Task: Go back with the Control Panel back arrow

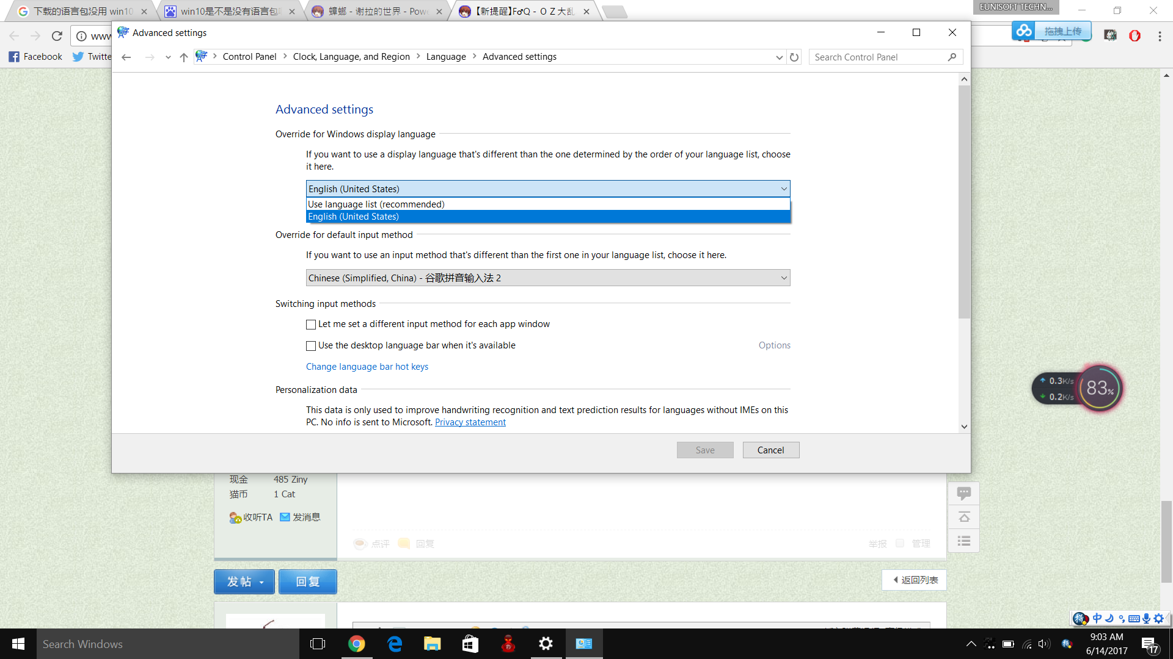Action: tap(126, 57)
